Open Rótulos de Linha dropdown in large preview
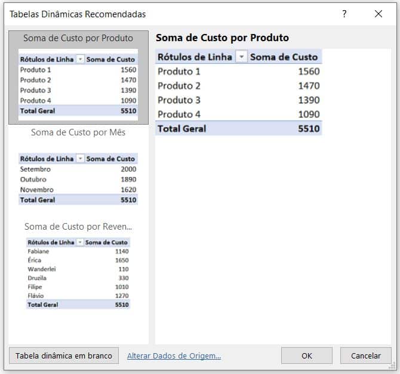The width and height of the screenshot is (400, 374). click(x=241, y=57)
